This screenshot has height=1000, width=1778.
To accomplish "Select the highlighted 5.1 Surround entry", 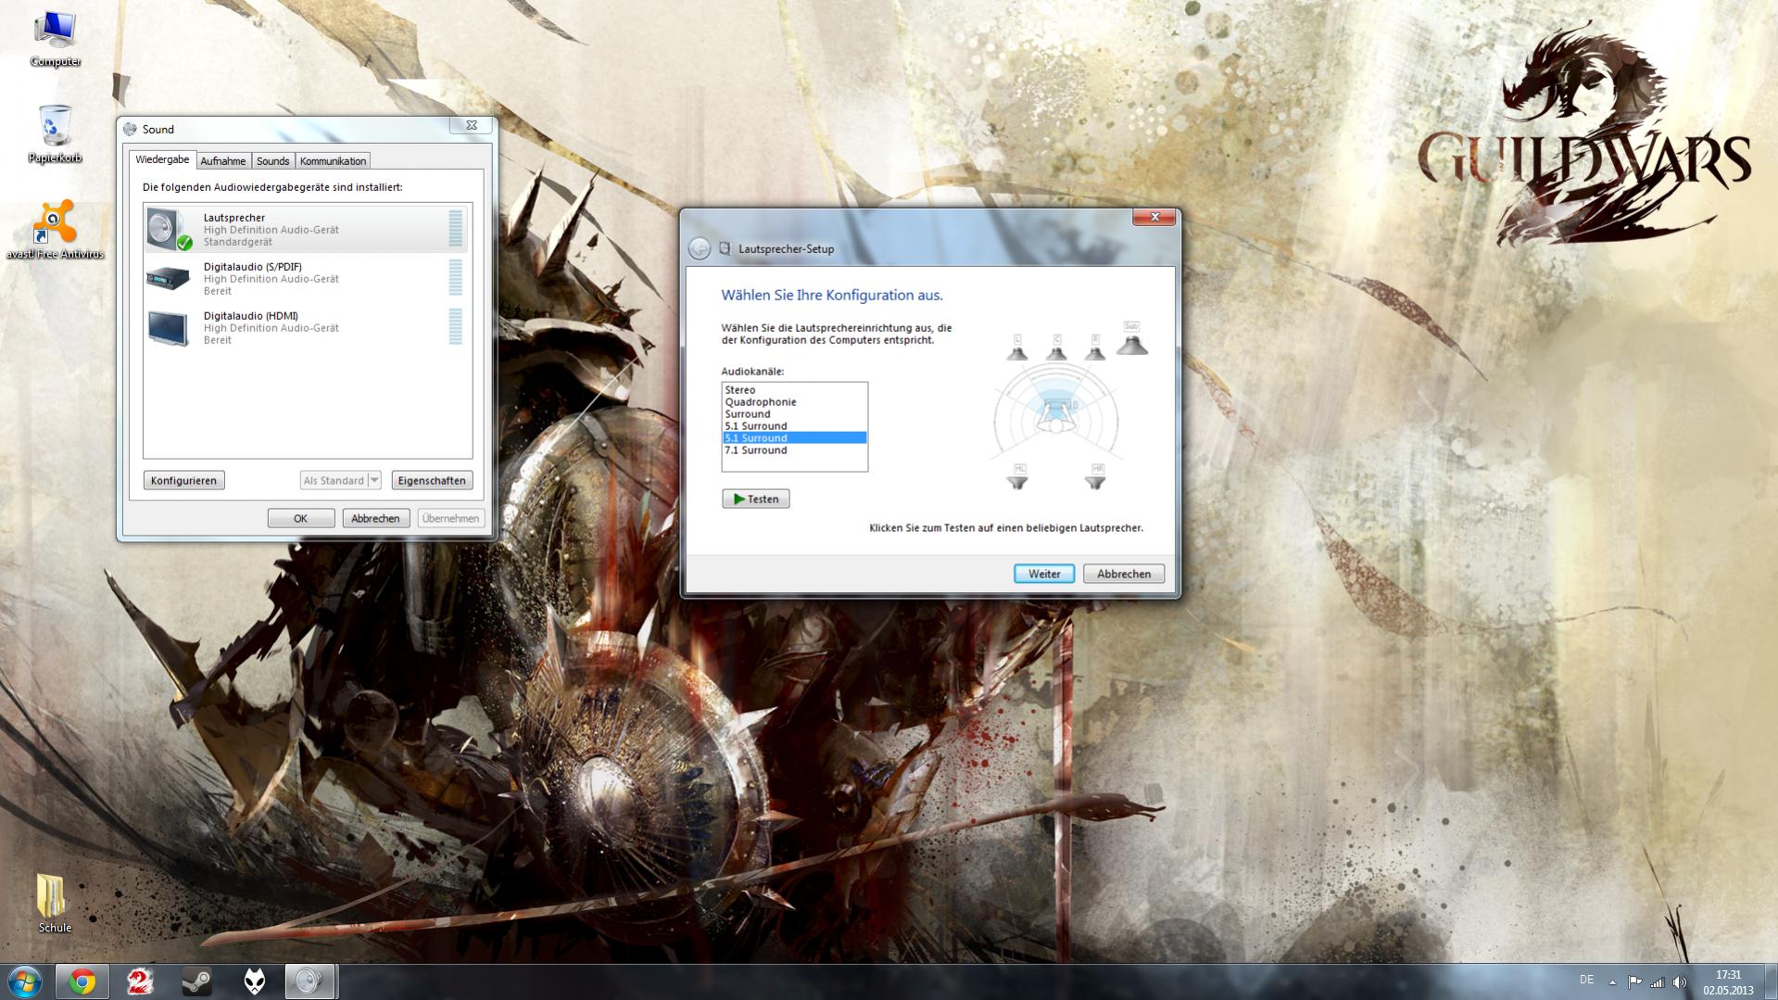I will click(x=795, y=438).
